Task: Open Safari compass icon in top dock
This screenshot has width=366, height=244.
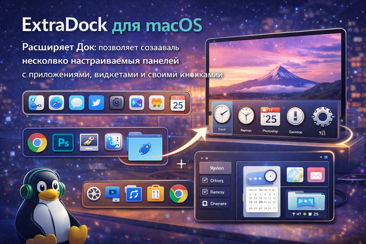Action: tap(56, 102)
